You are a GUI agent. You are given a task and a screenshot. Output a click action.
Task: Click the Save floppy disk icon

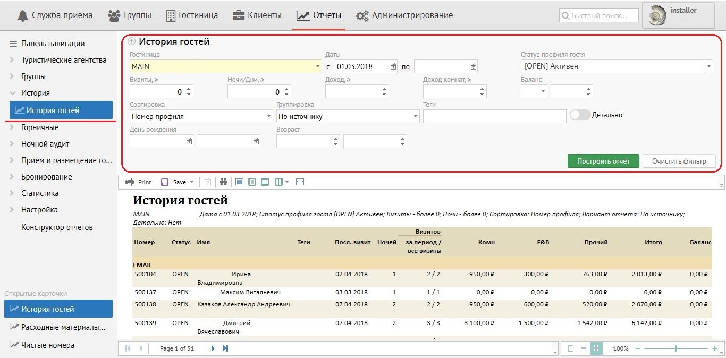[x=165, y=182]
